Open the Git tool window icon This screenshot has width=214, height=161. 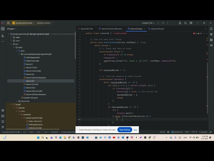(3, 127)
